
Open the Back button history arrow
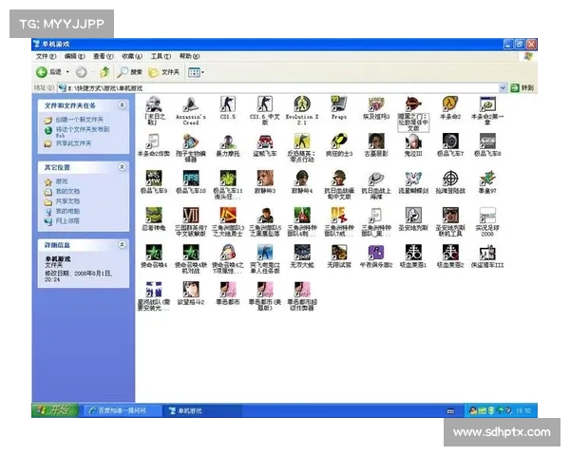[67, 72]
